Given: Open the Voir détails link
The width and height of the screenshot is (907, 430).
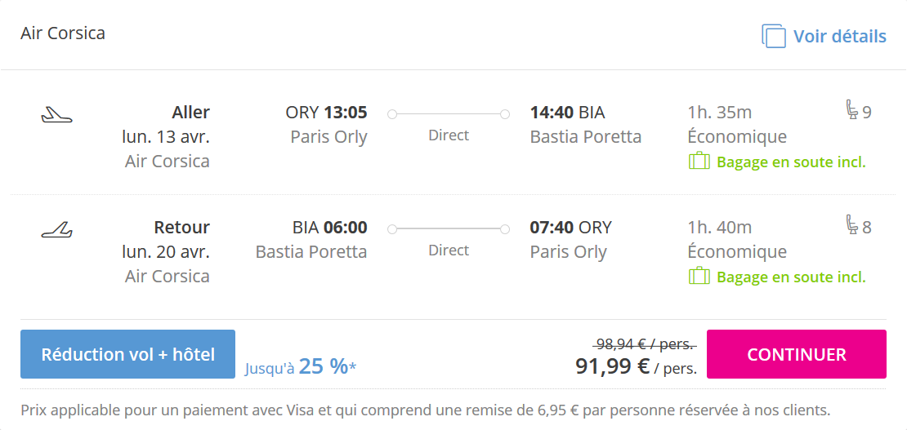Looking at the screenshot, I should pyautogui.click(x=839, y=37).
